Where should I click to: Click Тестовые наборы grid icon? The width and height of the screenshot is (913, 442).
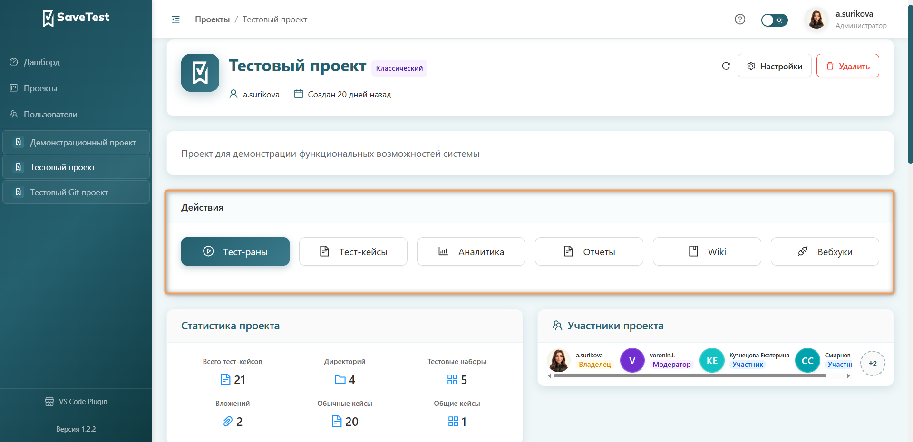[452, 380]
